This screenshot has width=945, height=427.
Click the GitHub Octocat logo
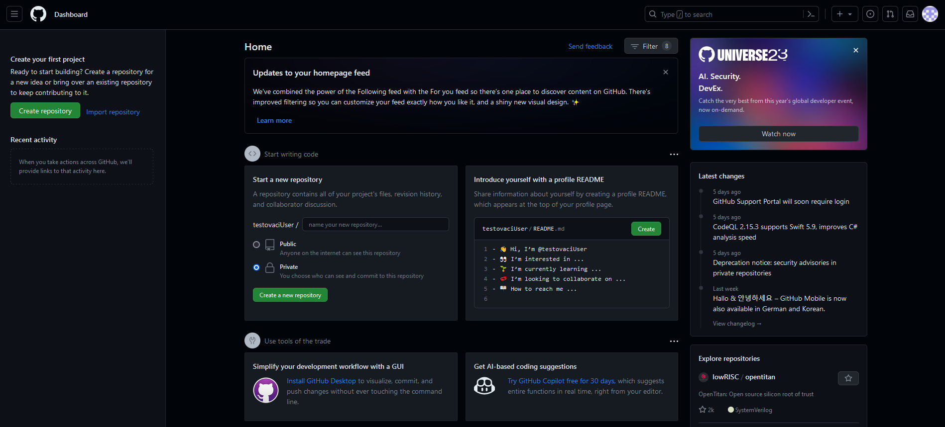pyautogui.click(x=38, y=14)
